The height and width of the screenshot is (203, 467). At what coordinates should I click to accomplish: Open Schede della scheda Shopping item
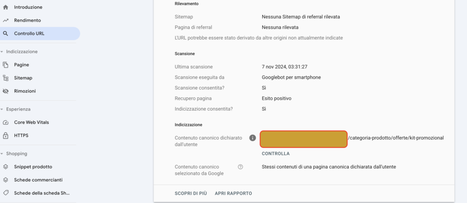tap(38, 193)
